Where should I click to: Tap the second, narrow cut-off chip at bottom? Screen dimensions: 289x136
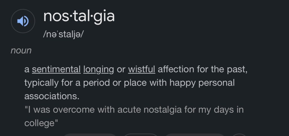pos(141,135)
